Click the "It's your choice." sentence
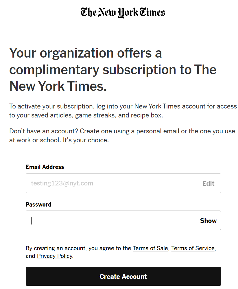Viewport: 238px width, 289px height. (x=86, y=140)
